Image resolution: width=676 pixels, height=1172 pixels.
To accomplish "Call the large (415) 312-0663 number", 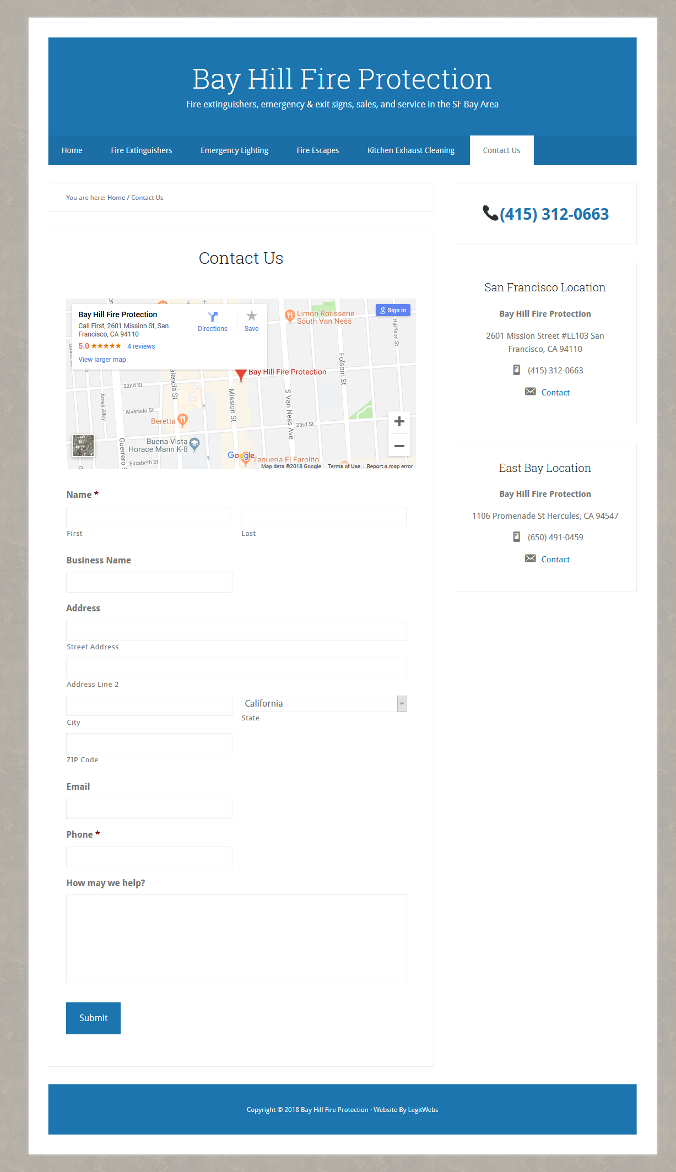I will 554,214.
